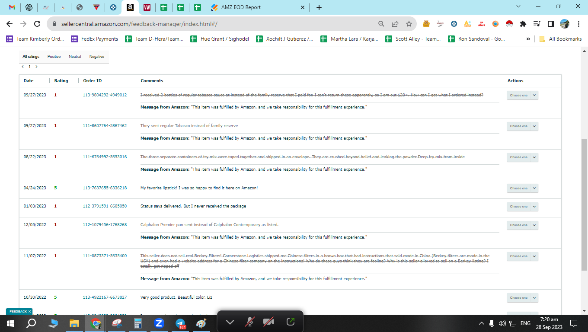588x332 pixels.
Task: Go back to the previous page
Action: point(10,24)
